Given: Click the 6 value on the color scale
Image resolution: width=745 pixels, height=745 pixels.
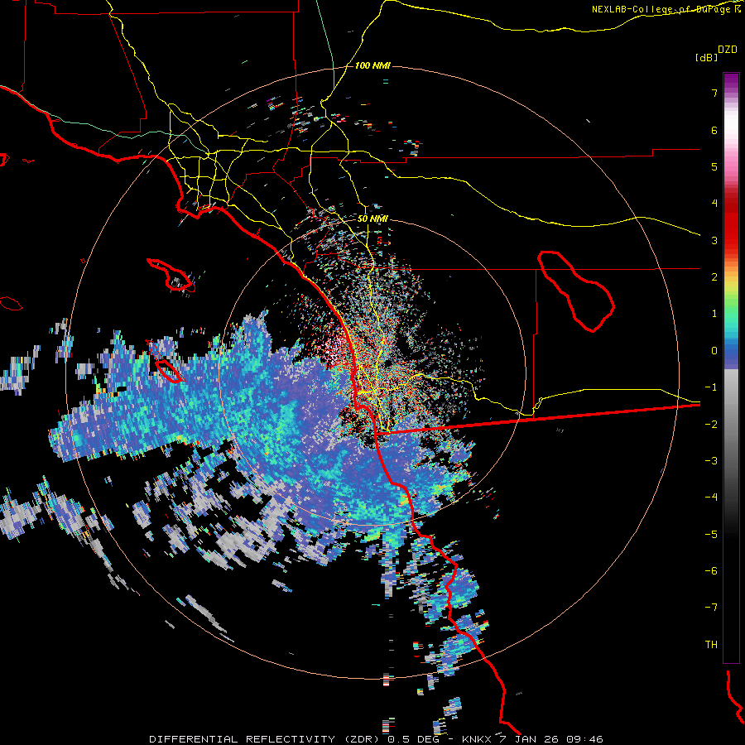Looking at the screenshot, I should tap(714, 130).
